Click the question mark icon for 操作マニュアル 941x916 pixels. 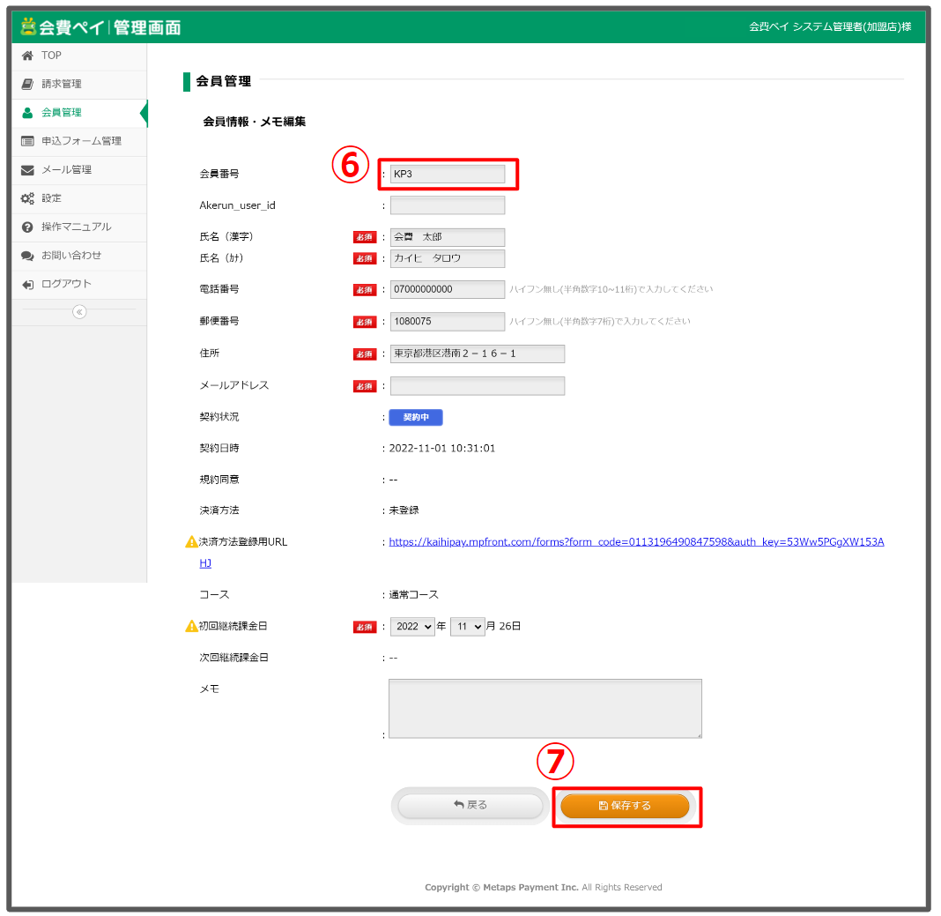pos(27,227)
